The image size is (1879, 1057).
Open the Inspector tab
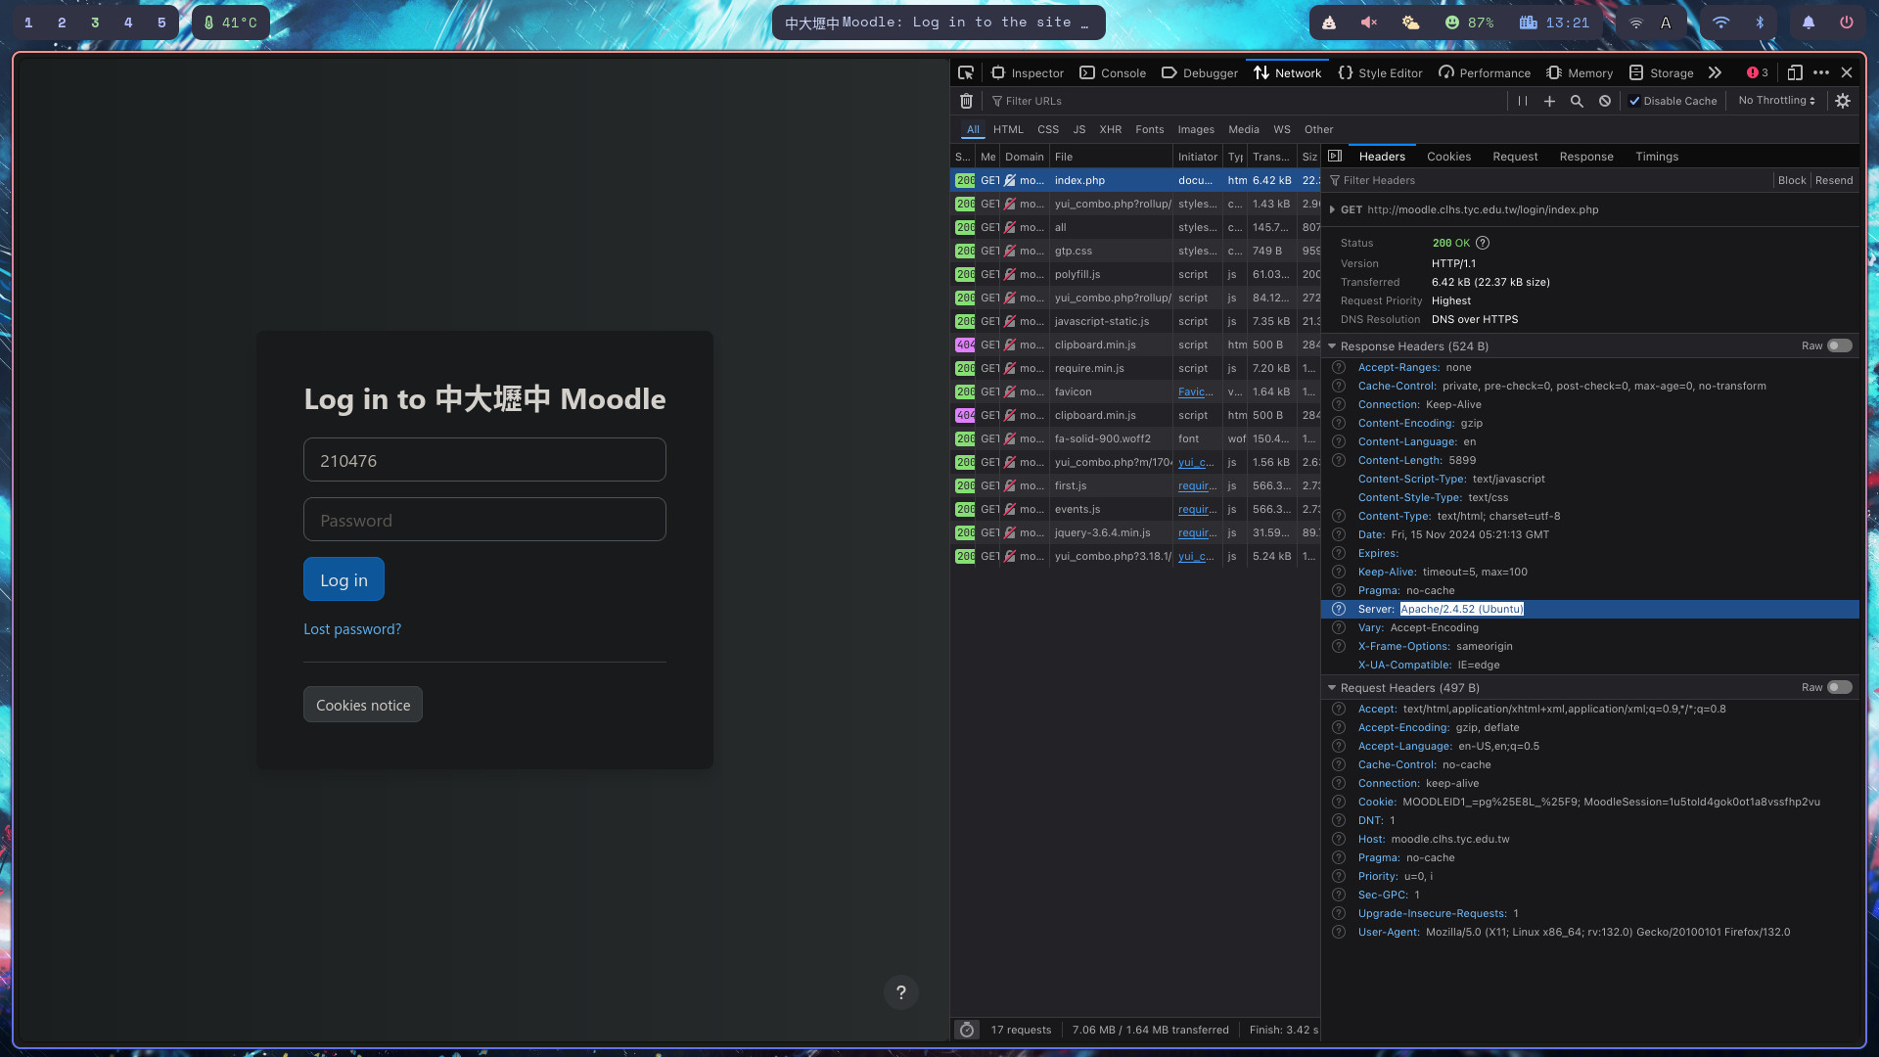pos(1027,72)
